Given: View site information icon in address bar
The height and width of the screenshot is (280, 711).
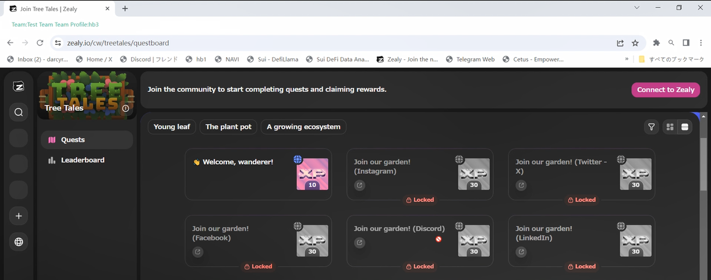Looking at the screenshot, I should 57,43.
